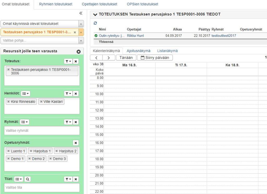The width and height of the screenshot is (267, 194).
Task: Remove Harjoitus 2 from Opetusryhmät
Action: (x=57, y=151)
